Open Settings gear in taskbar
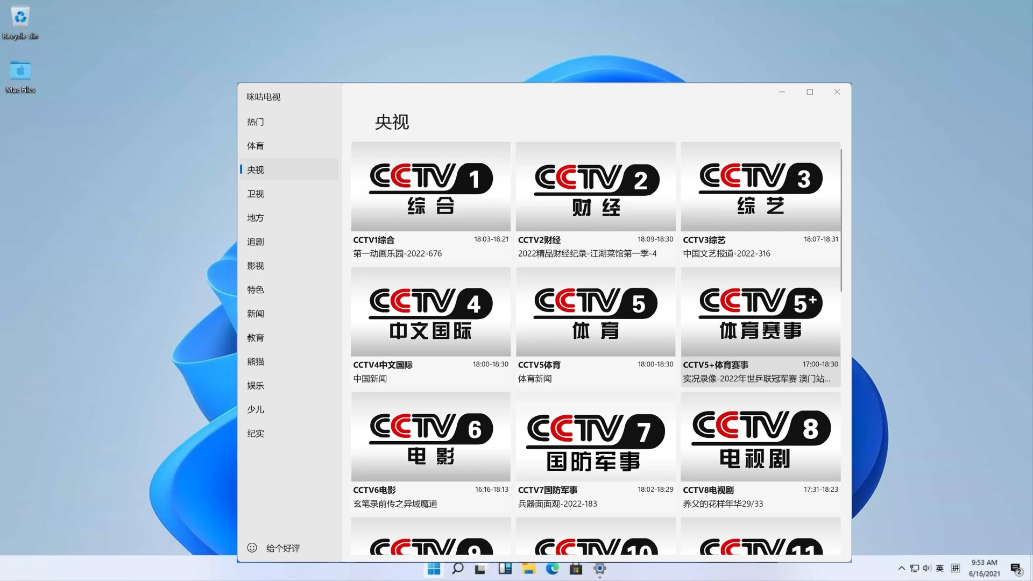The width and height of the screenshot is (1033, 581). pyautogui.click(x=599, y=569)
